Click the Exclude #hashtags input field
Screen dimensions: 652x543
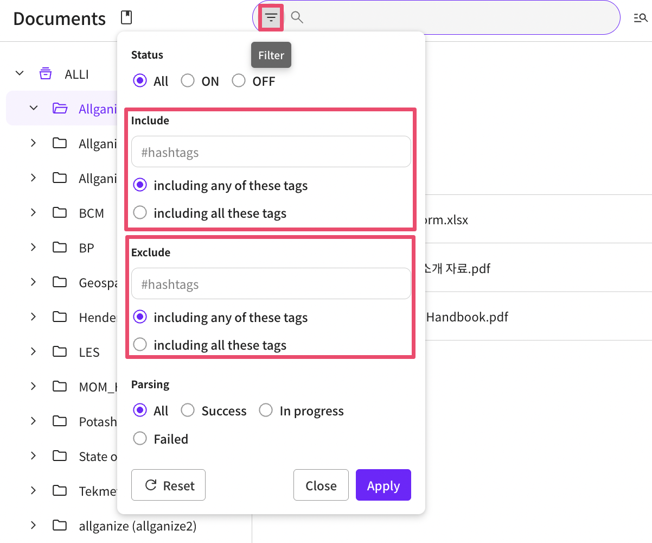point(271,284)
